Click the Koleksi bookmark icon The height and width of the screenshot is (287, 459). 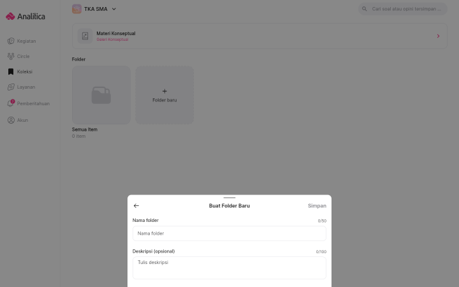[11, 71]
